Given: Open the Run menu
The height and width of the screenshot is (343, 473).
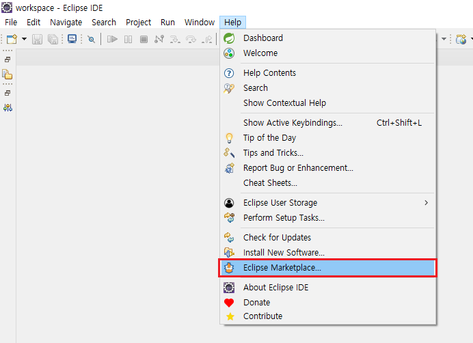Looking at the screenshot, I should click(167, 23).
